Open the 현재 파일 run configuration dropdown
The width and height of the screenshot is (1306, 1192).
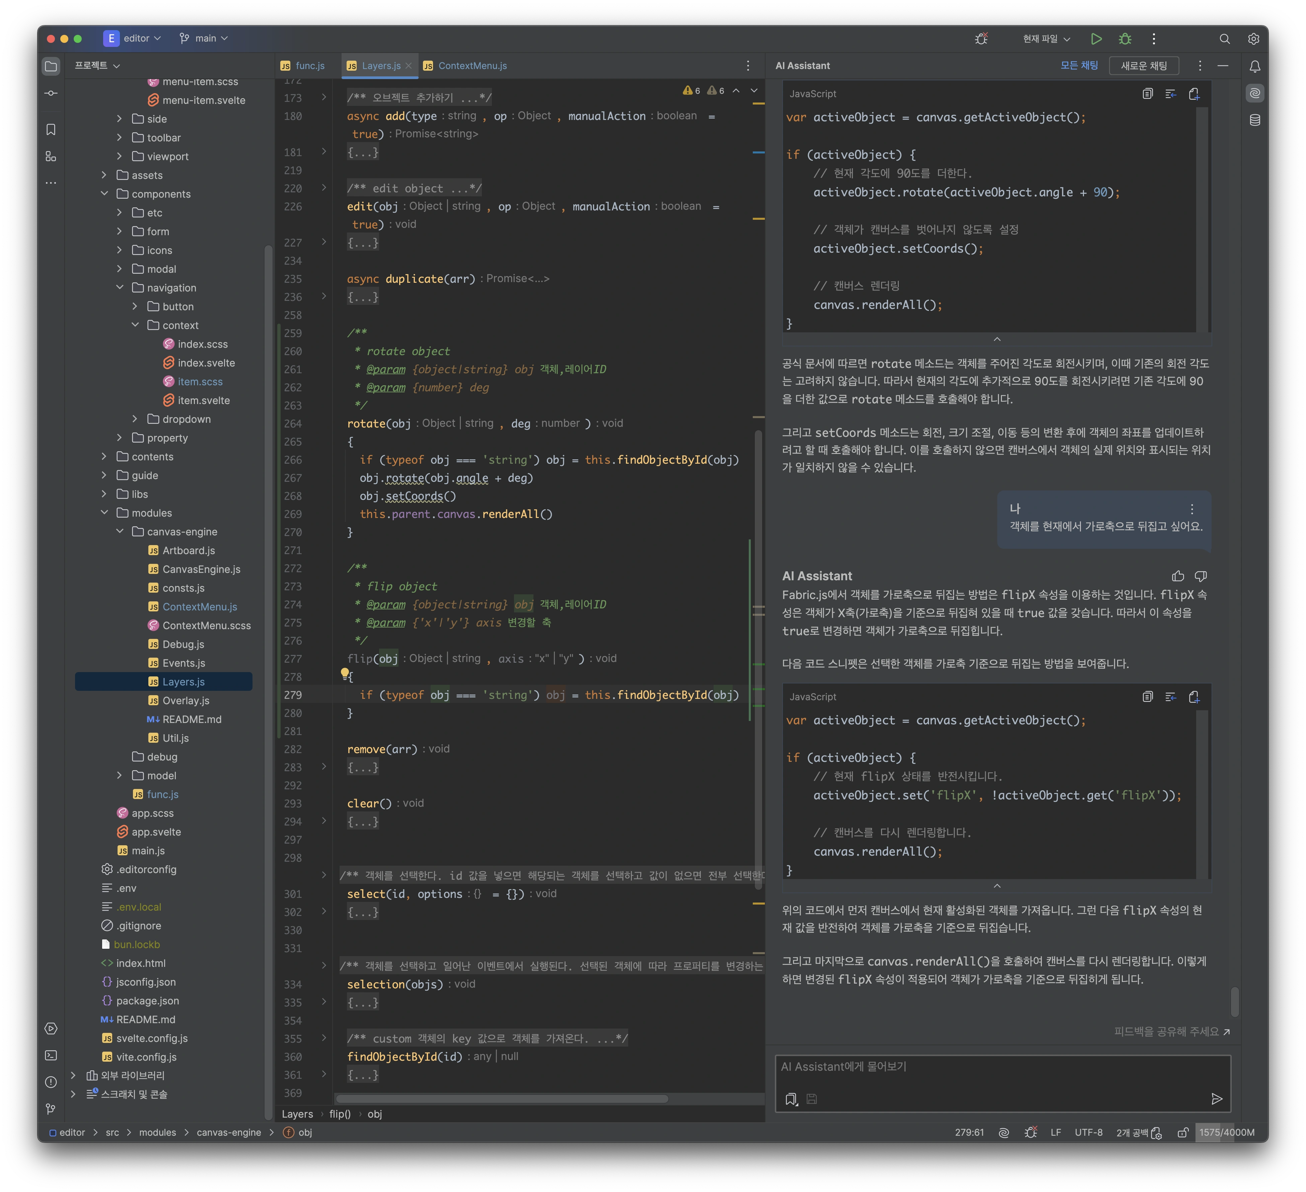[1046, 39]
